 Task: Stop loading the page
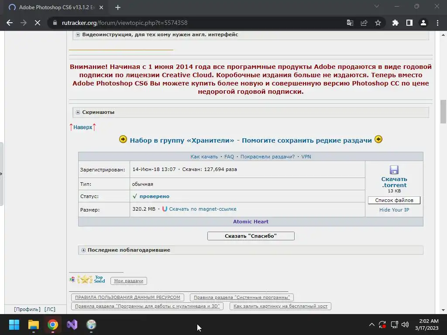38,23
